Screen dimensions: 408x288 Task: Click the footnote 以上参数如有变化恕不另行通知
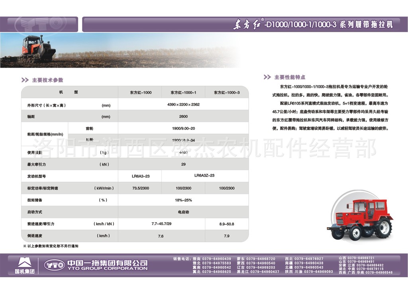[53, 246]
